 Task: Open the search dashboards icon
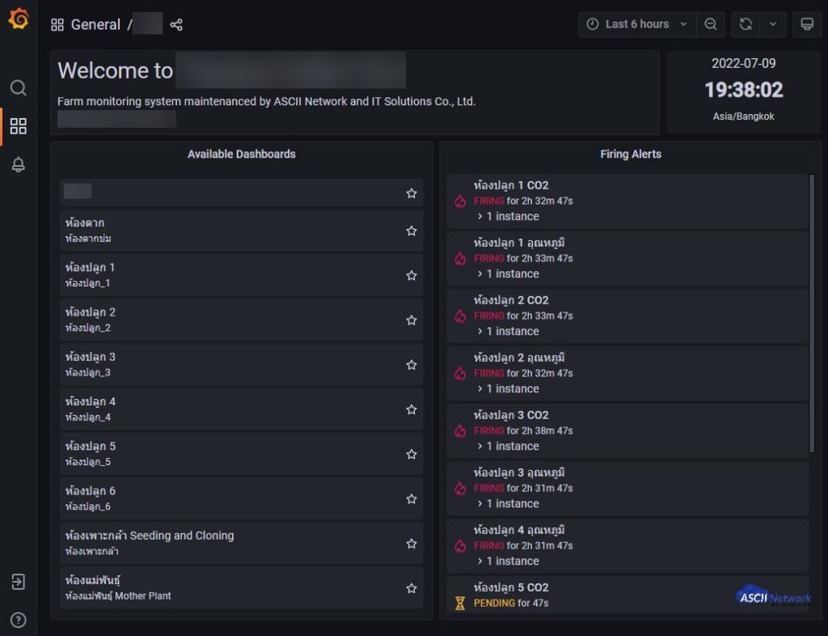click(x=18, y=87)
